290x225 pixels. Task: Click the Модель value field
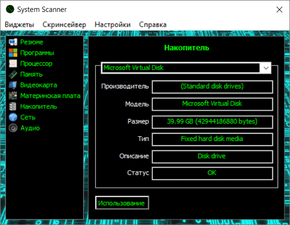212,104
